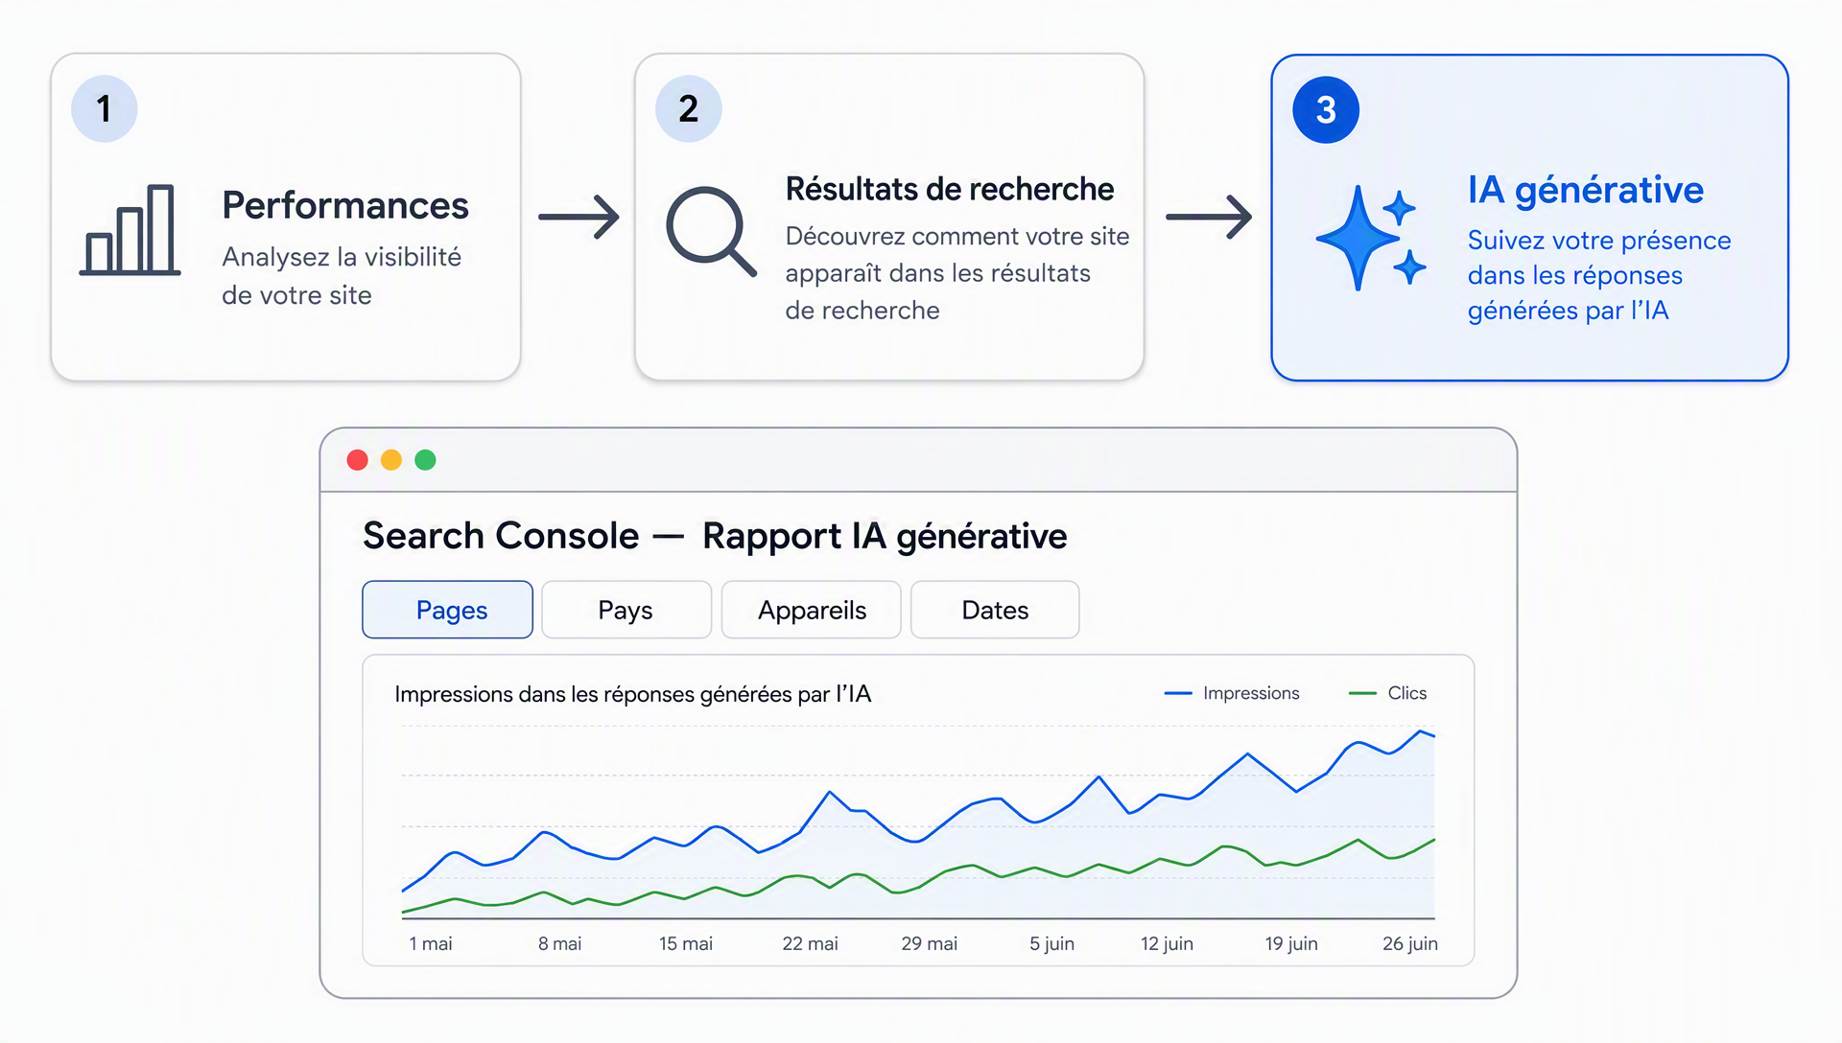This screenshot has height=1043, width=1842.
Task: Open the Performances card title
Action: tap(344, 205)
